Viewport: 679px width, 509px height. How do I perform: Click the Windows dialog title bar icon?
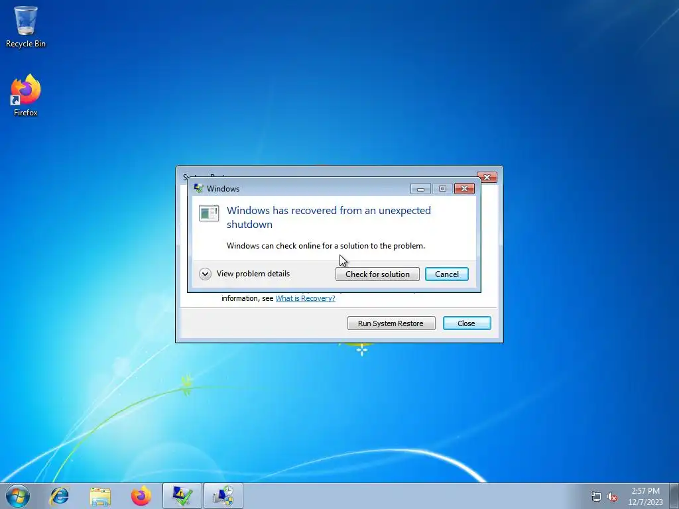[199, 188]
